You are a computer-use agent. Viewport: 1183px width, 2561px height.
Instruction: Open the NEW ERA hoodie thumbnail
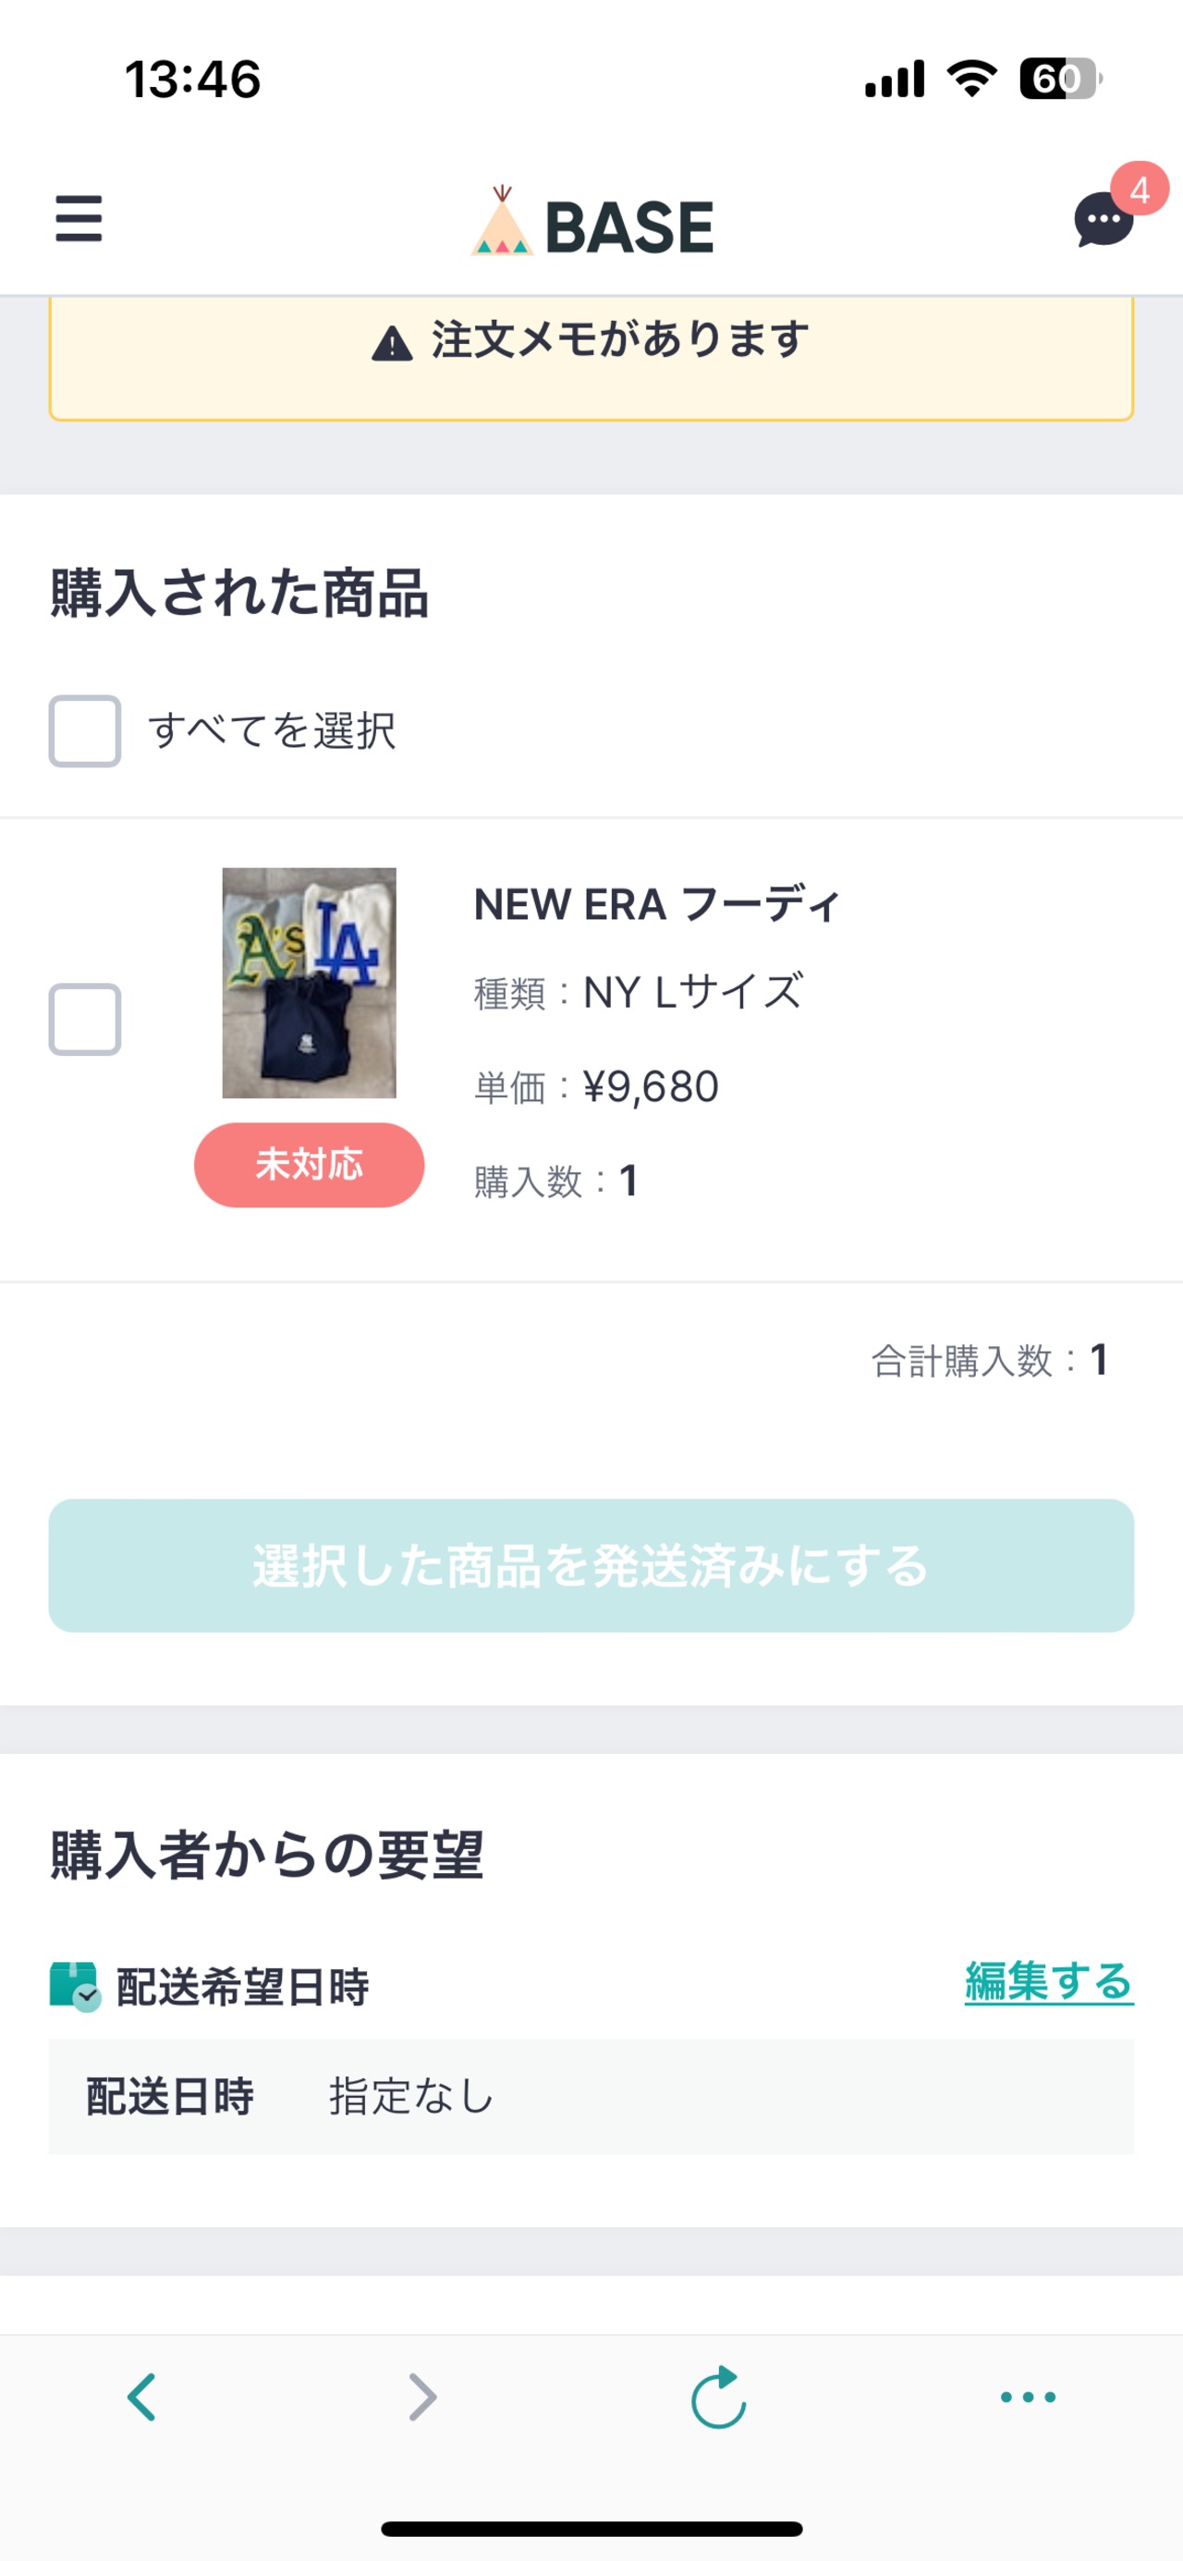tap(310, 982)
